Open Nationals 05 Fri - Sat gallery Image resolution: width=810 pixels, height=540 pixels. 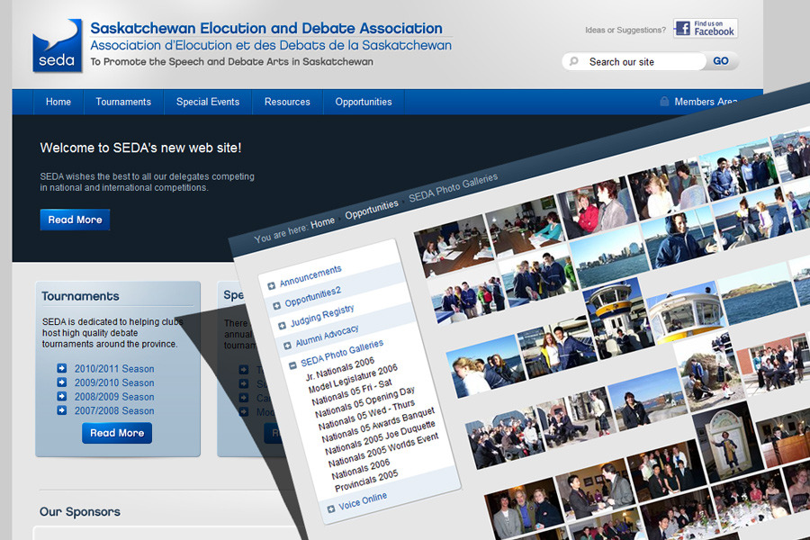[352, 392]
